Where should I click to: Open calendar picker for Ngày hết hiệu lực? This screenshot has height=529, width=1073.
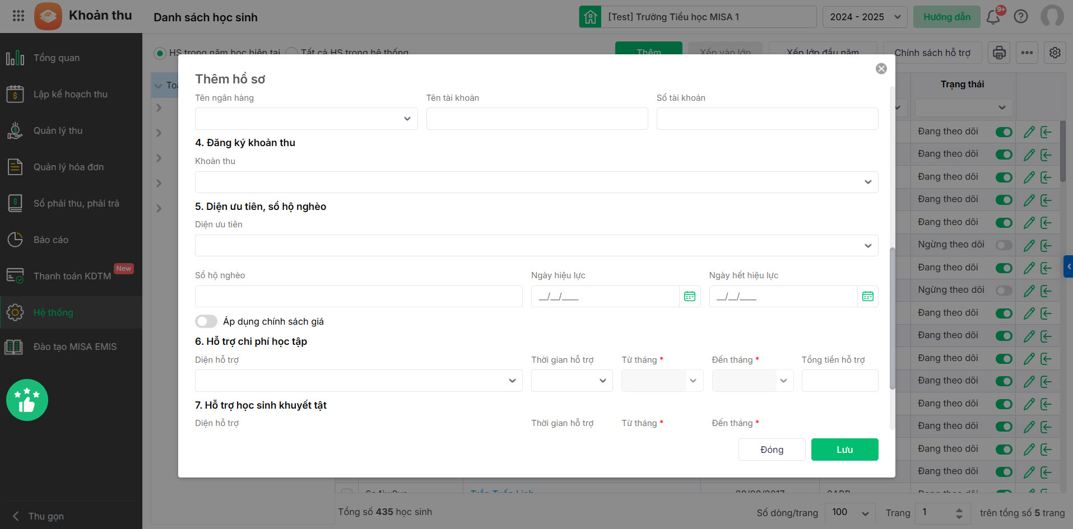(x=867, y=296)
